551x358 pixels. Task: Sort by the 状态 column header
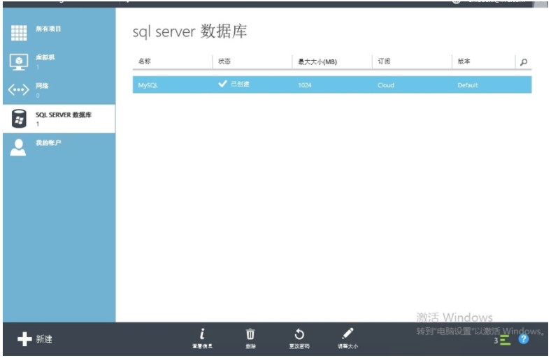coord(224,61)
